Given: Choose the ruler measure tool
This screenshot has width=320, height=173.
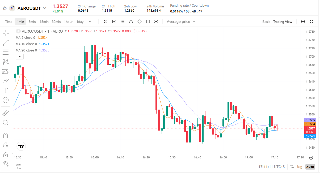Looking at the screenshot, I should (6, 113).
